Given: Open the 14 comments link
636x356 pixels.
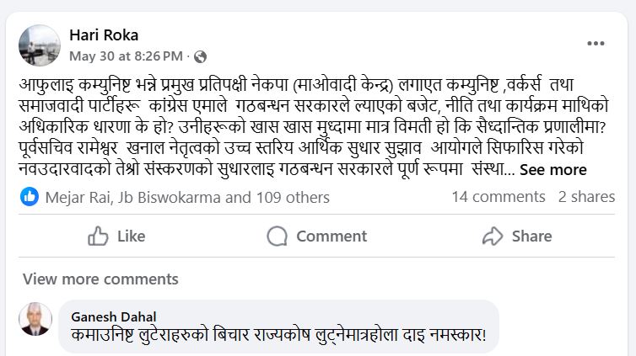Looking at the screenshot, I should [498, 197].
